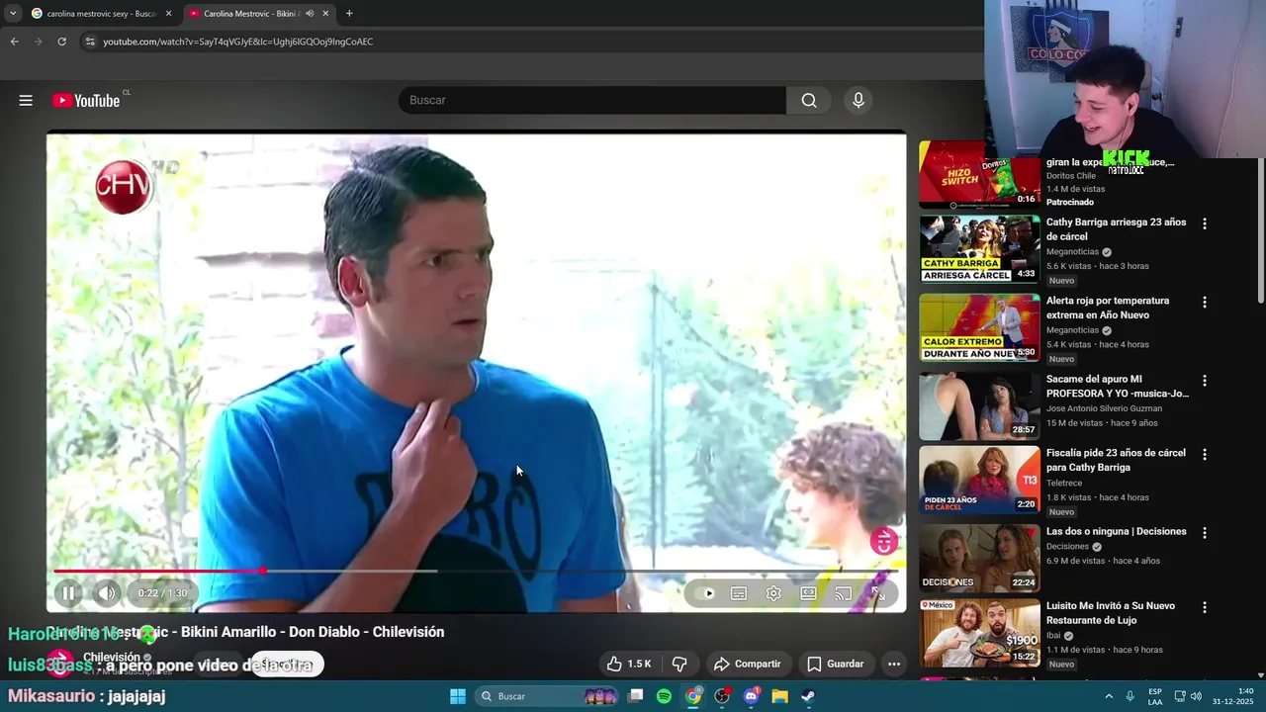Click in the Buscar search field
This screenshot has width=1266, height=712.
coord(591,100)
